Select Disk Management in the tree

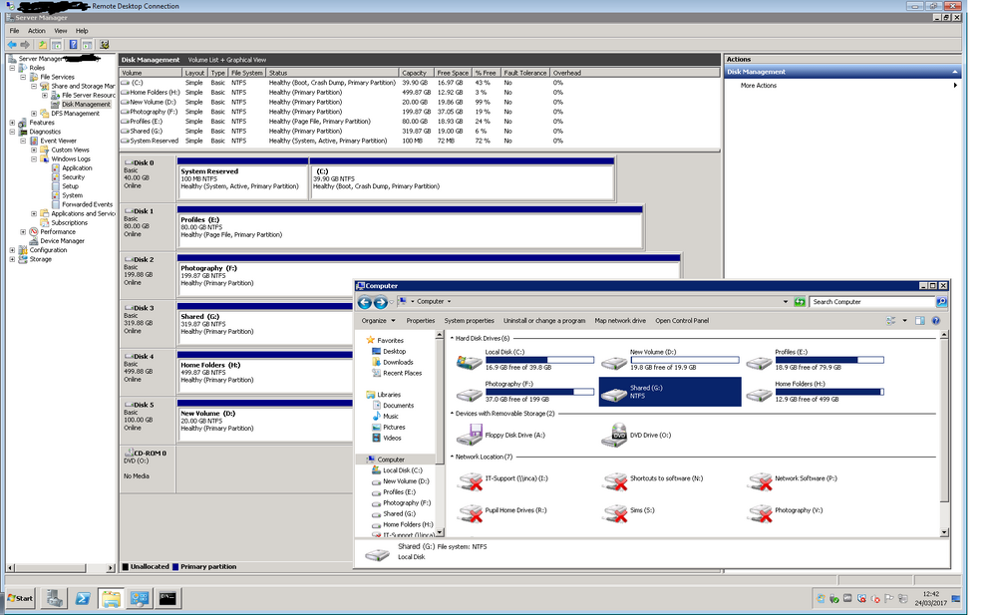tap(86, 105)
